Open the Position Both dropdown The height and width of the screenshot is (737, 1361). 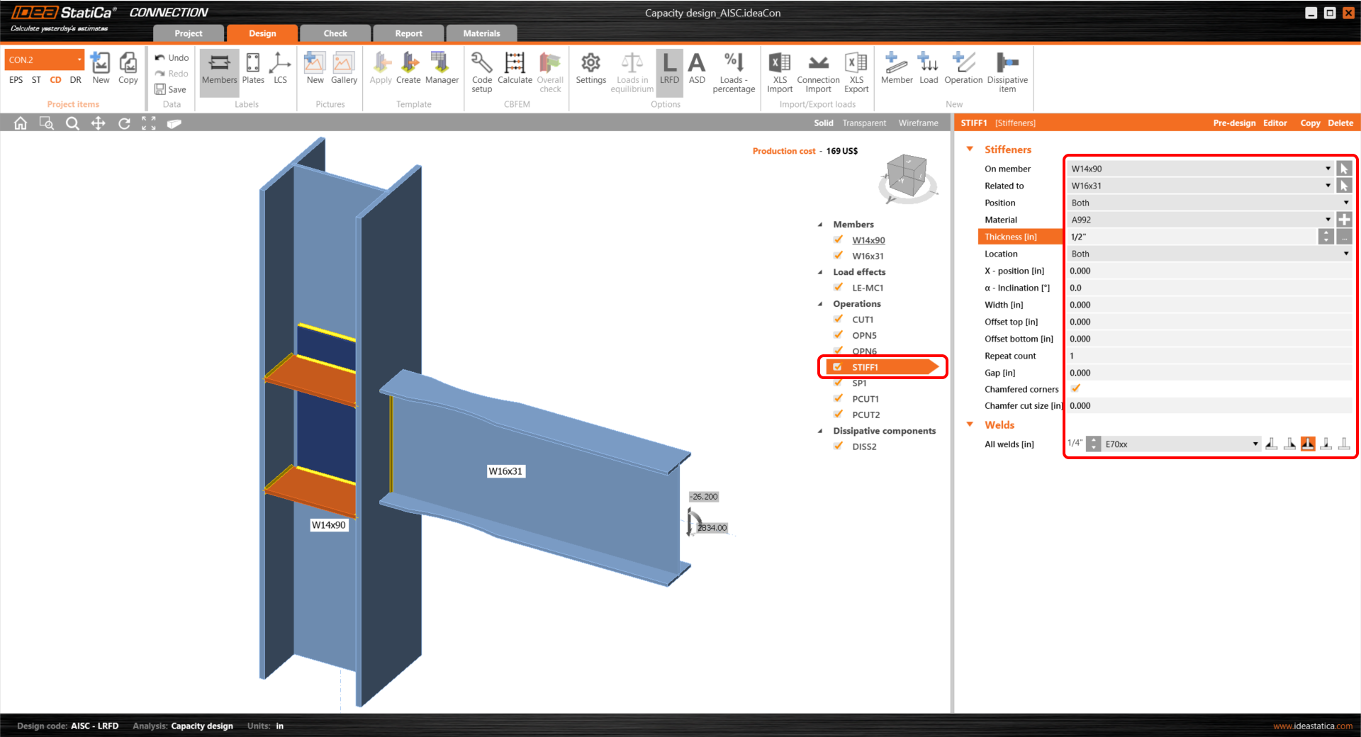tap(1345, 203)
